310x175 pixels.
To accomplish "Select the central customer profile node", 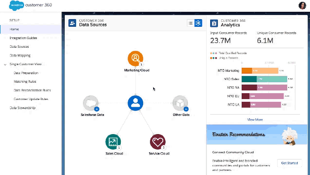I will pyautogui.click(x=135, y=103).
